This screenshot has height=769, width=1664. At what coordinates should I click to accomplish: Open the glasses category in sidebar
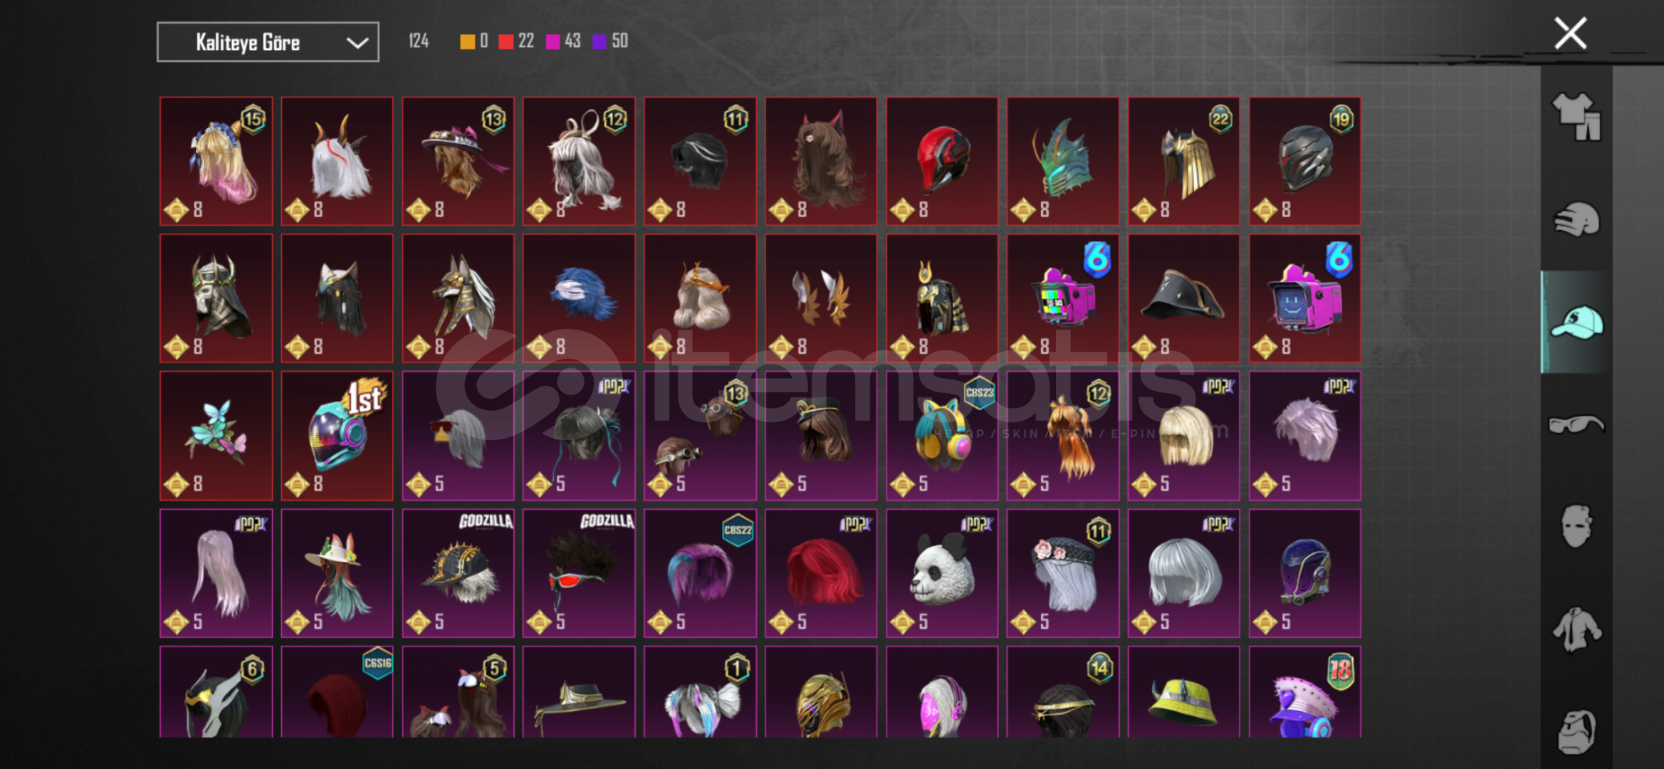pyautogui.click(x=1576, y=424)
